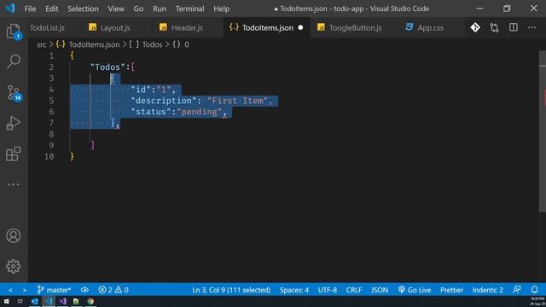
Task: Open editor More Actions ellipsis
Action: pyautogui.click(x=532, y=27)
